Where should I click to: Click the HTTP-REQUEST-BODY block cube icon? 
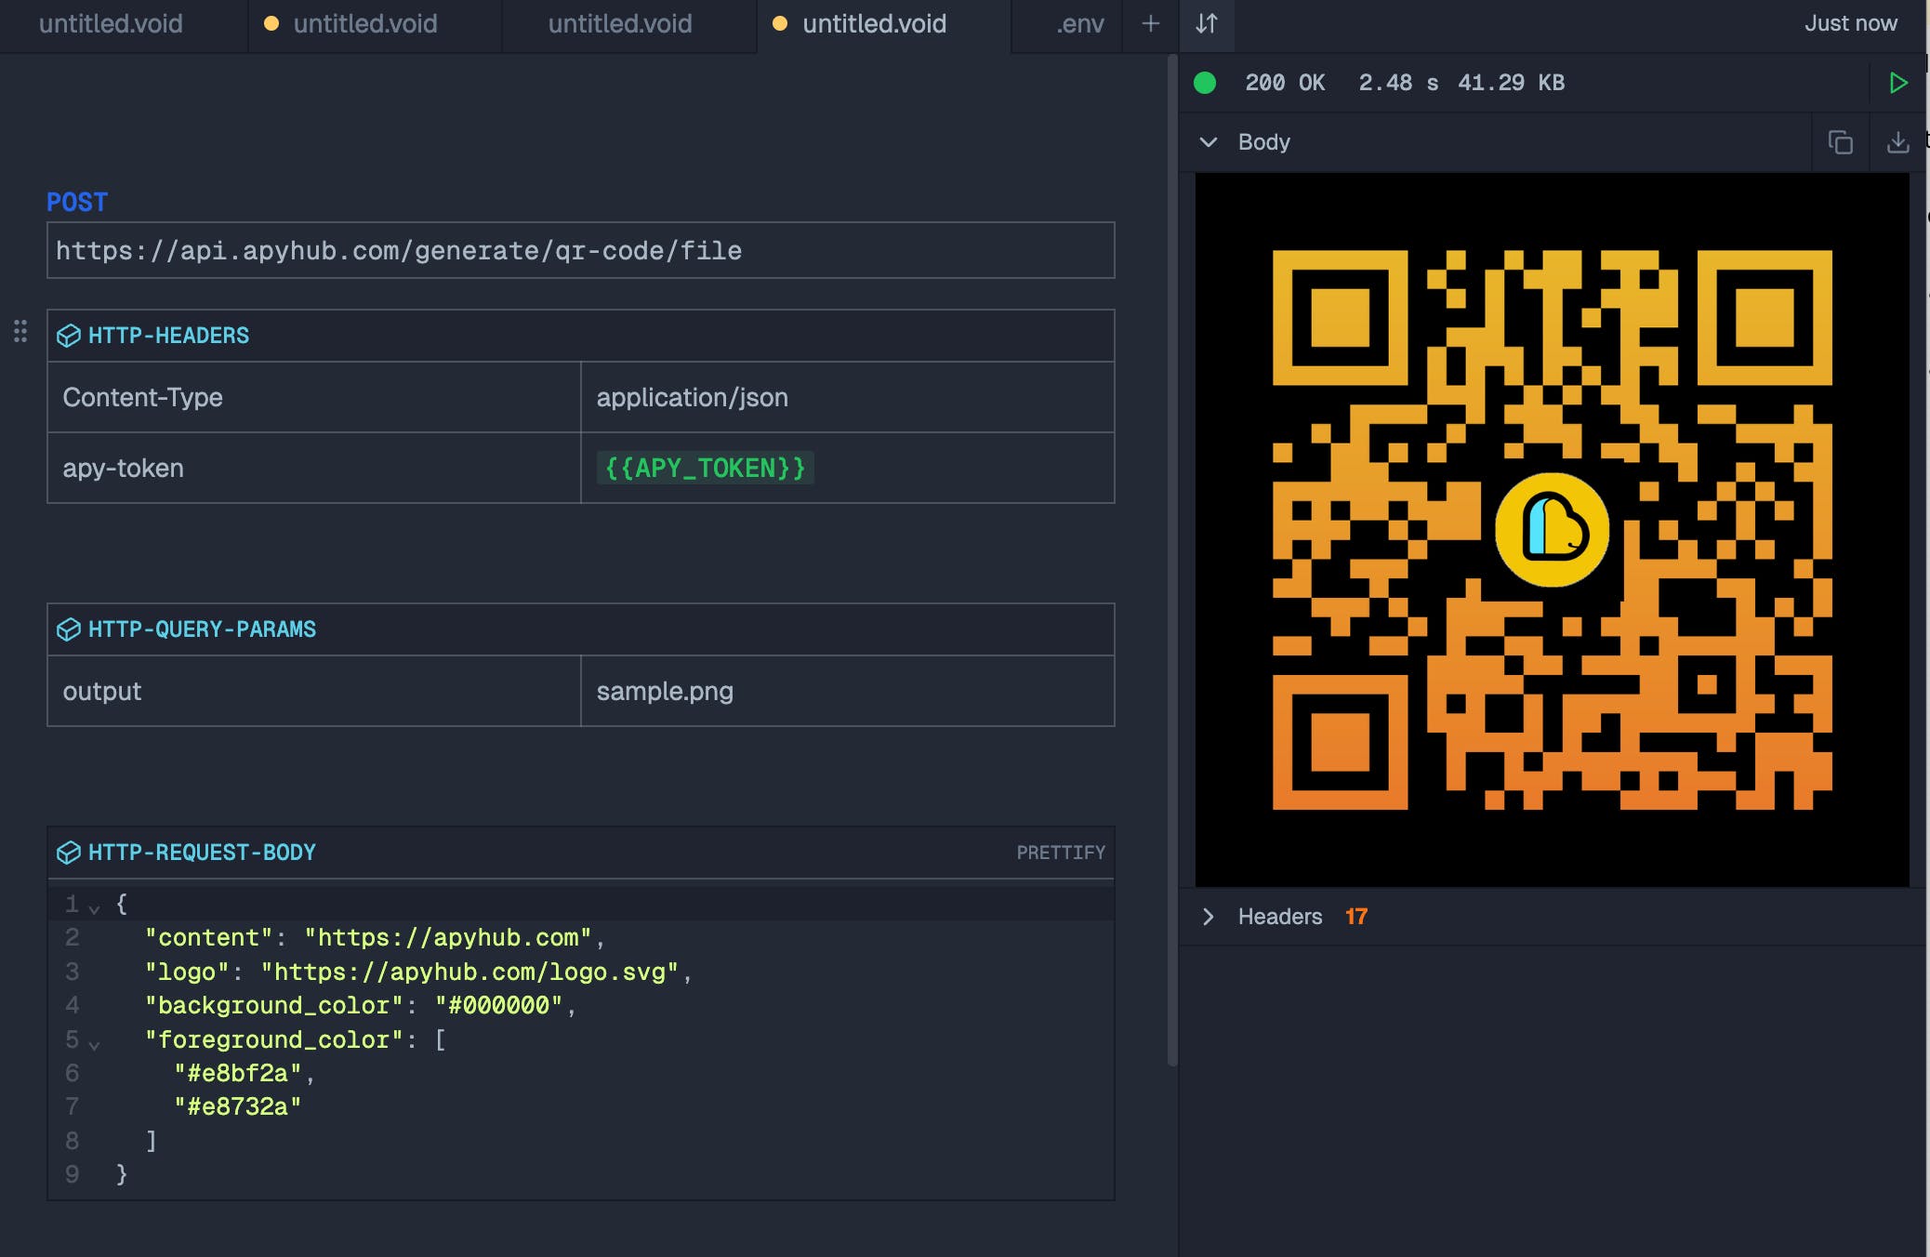69,853
